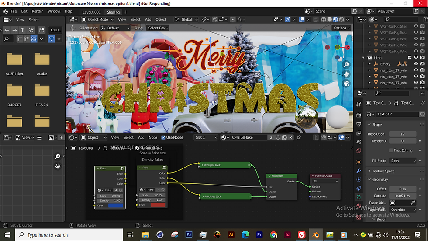The height and width of the screenshot is (241, 428).
Task: Open Global orientation dropdown
Action: (186, 19)
